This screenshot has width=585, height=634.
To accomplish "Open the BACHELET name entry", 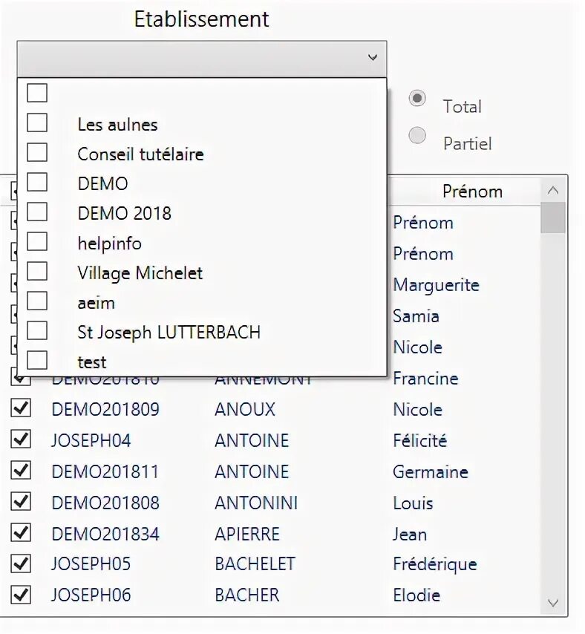I will pyautogui.click(x=255, y=564).
